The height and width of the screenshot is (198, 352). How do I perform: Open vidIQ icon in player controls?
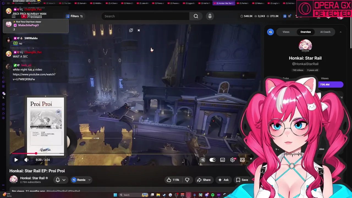[x=203, y=160]
